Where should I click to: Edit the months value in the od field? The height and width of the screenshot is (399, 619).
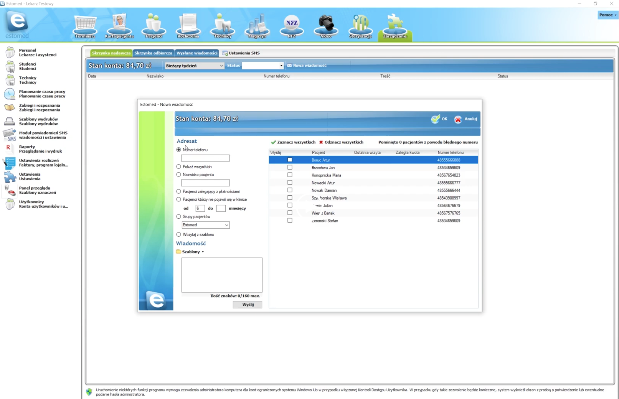tap(200, 208)
